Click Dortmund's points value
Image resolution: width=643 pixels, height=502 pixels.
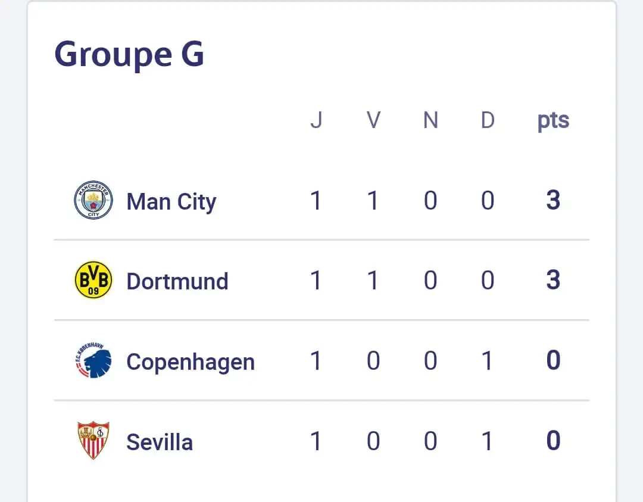point(553,280)
